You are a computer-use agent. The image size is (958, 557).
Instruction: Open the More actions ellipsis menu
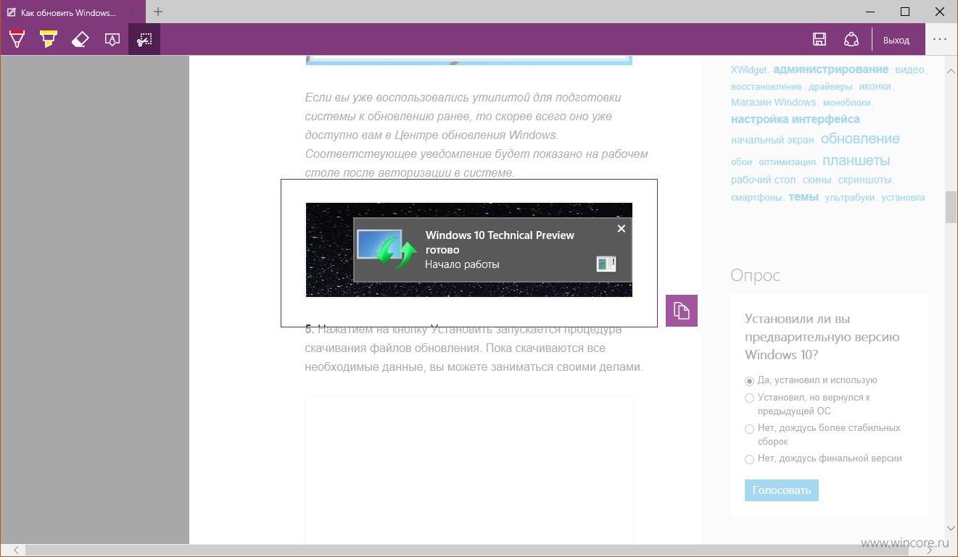point(941,40)
